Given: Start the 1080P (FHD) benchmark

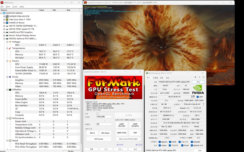Looking at the screenshot, I should click(x=121, y=133).
